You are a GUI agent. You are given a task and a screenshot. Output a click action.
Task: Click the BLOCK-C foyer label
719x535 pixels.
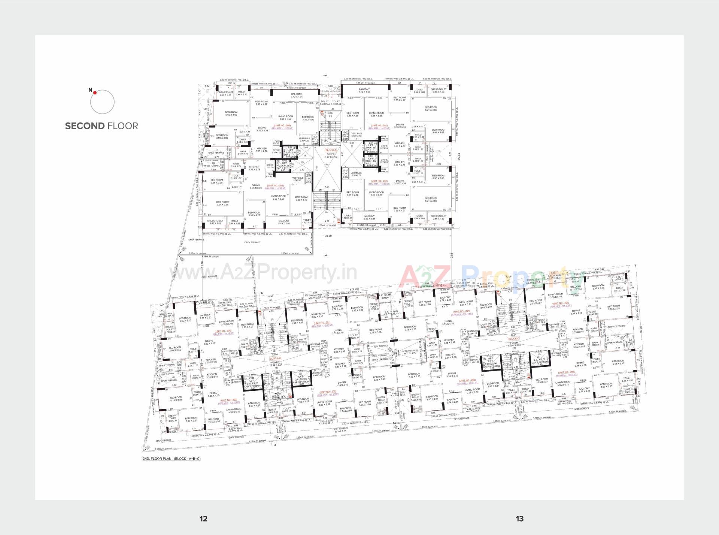tap(514, 339)
